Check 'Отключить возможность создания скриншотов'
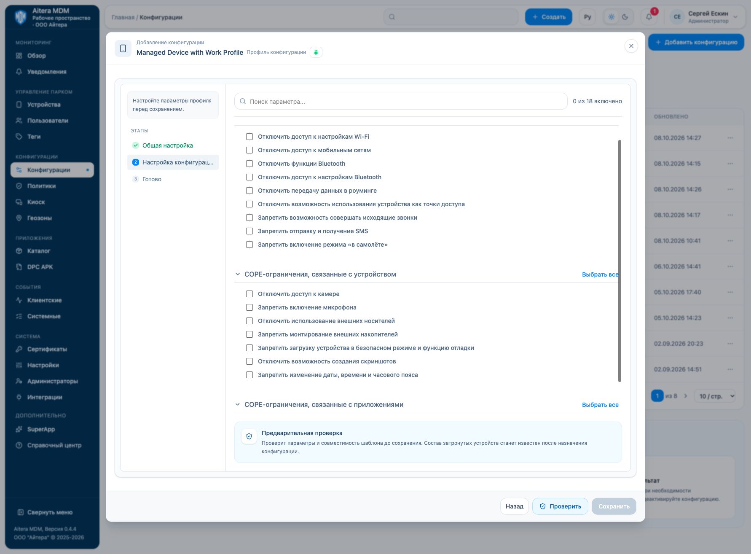The image size is (751, 554). [x=249, y=361]
